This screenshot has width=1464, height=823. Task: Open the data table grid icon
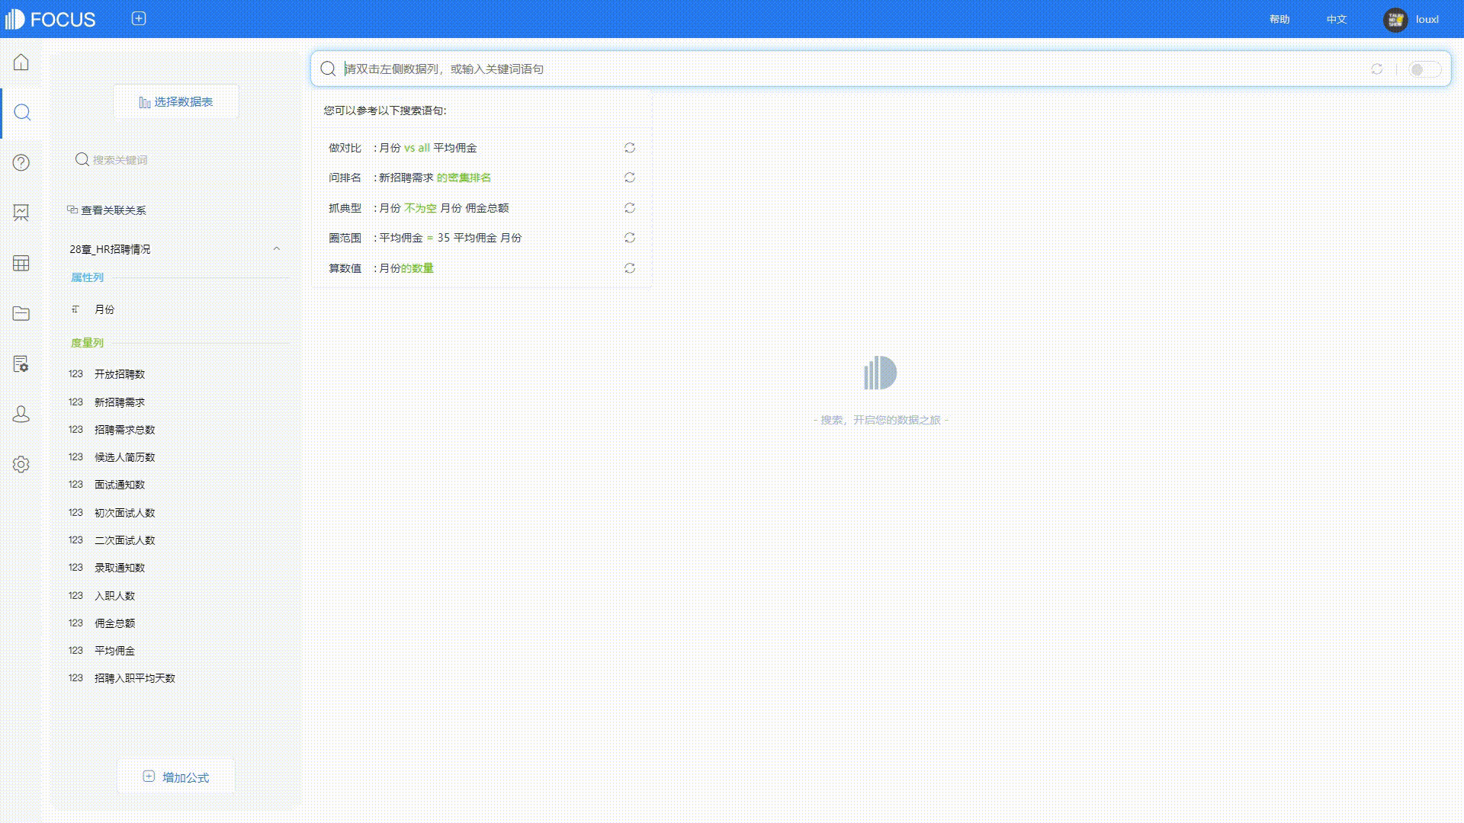click(21, 263)
